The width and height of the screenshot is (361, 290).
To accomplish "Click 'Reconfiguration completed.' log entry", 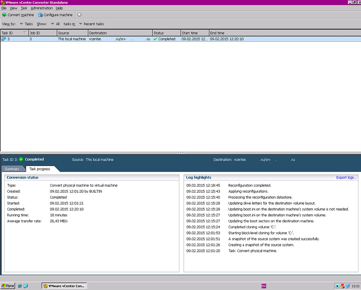I will pos(250,185).
